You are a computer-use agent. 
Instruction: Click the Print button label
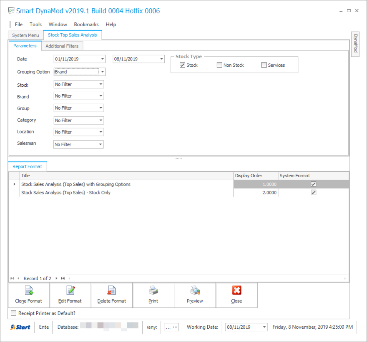point(153,301)
